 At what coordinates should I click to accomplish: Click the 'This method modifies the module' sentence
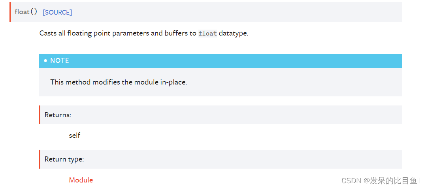pos(119,82)
